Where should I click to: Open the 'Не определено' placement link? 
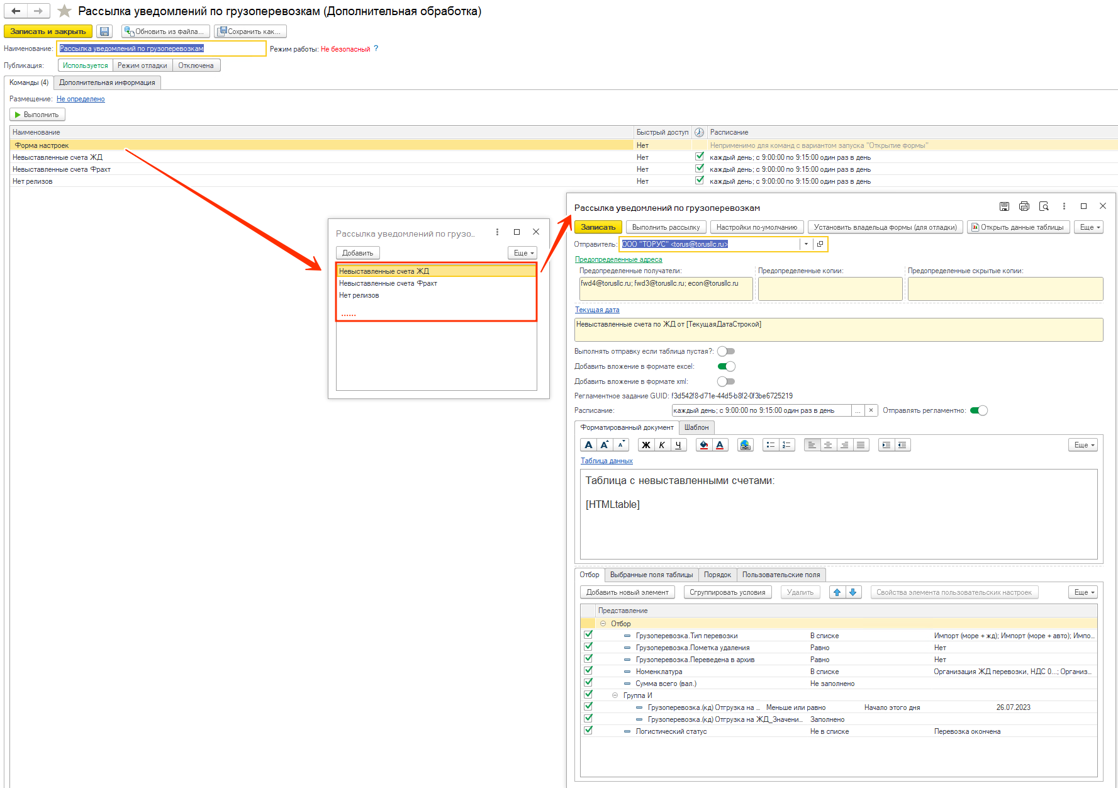pyautogui.click(x=81, y=99)
